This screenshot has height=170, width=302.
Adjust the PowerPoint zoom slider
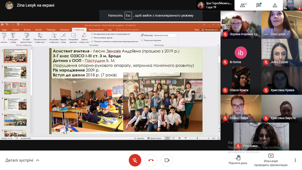point(197,138)
